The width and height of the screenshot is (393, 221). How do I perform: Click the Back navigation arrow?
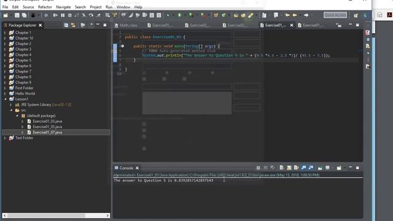[295, 15]
